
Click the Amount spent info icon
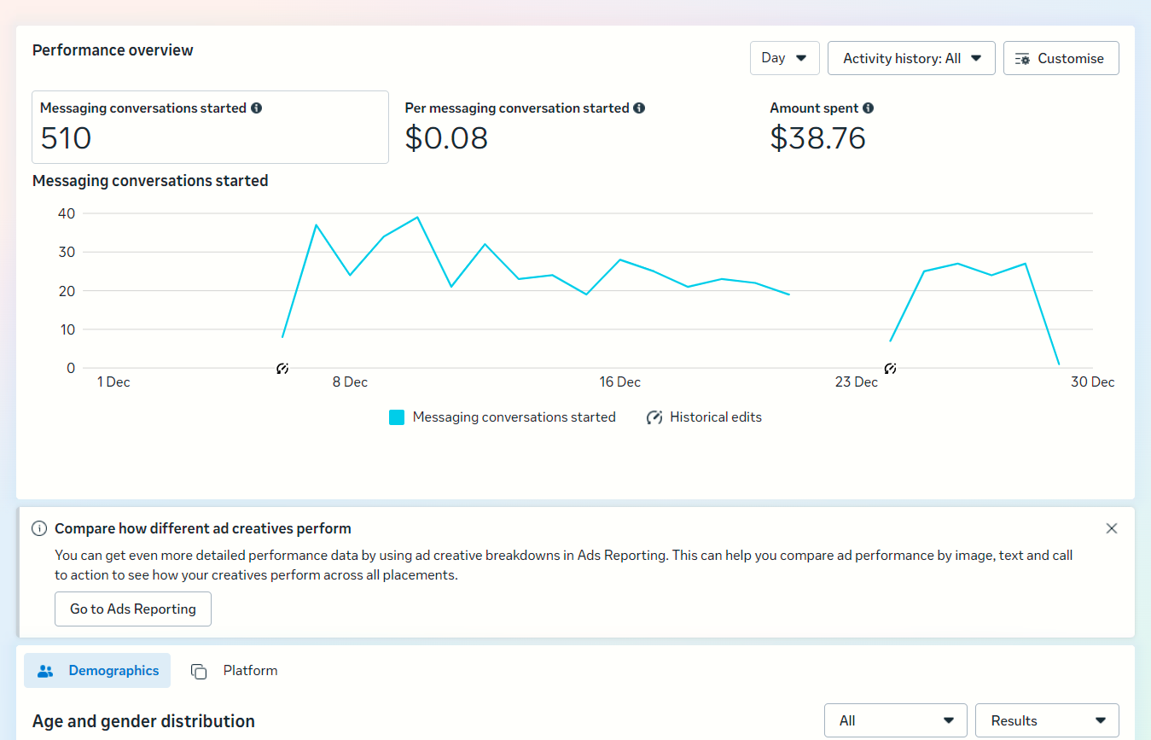coord(868,108)
